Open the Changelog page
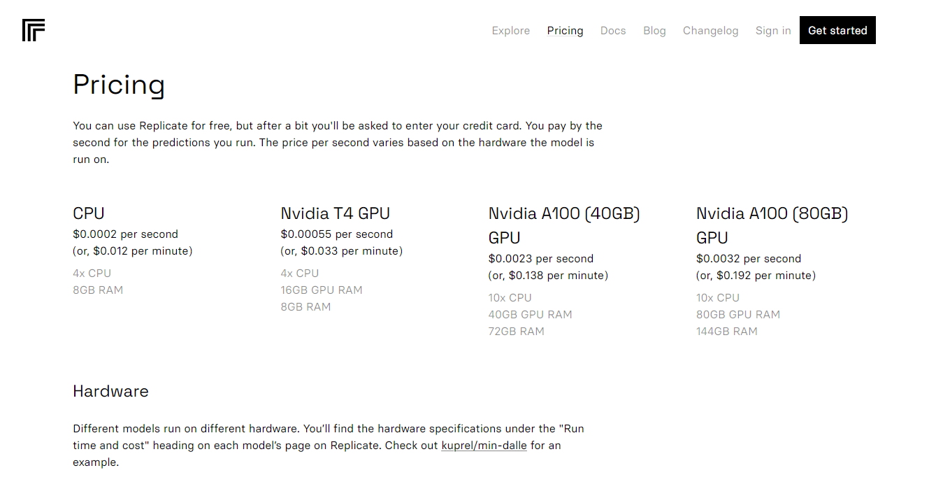929x482 pixels. coord(710,31)
